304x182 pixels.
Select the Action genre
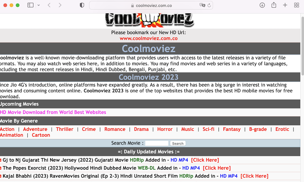coord(7,129)
